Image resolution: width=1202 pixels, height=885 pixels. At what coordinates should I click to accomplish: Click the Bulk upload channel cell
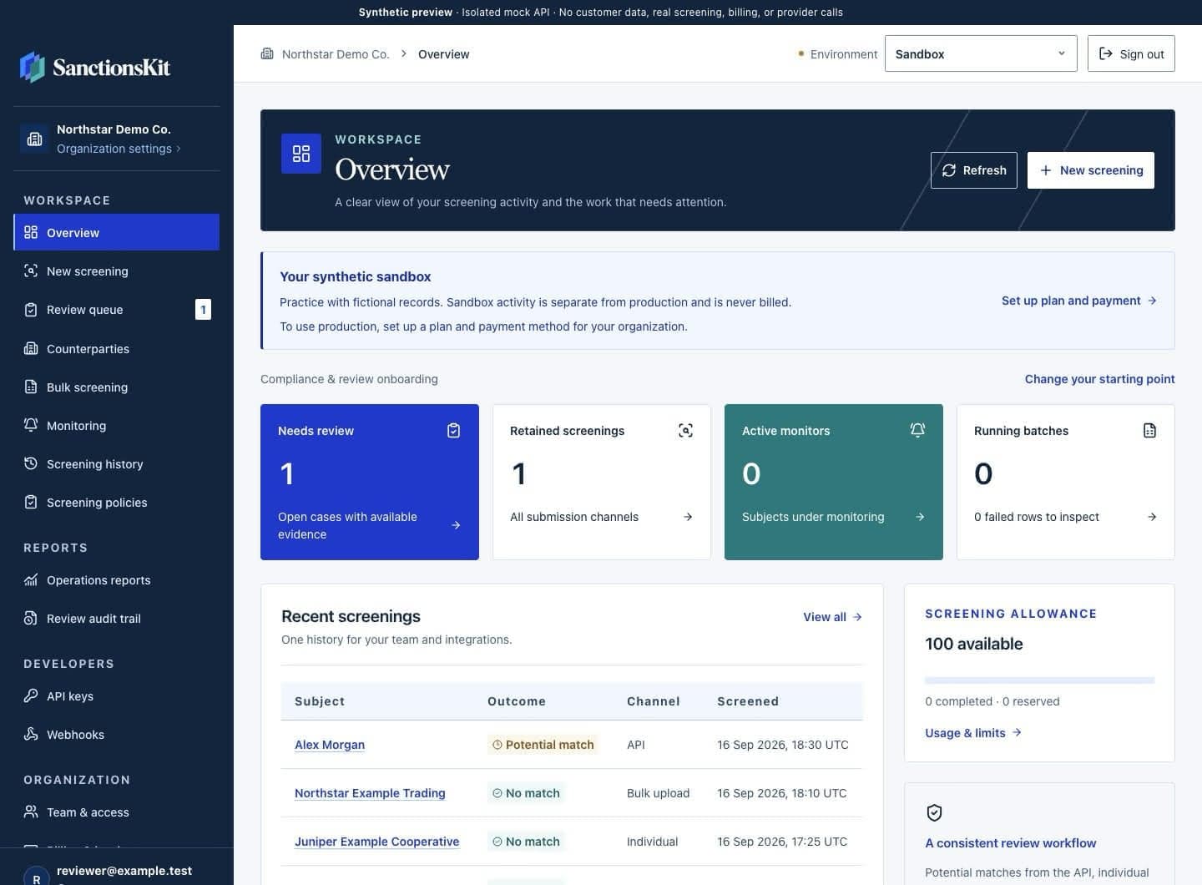[658, 793]
